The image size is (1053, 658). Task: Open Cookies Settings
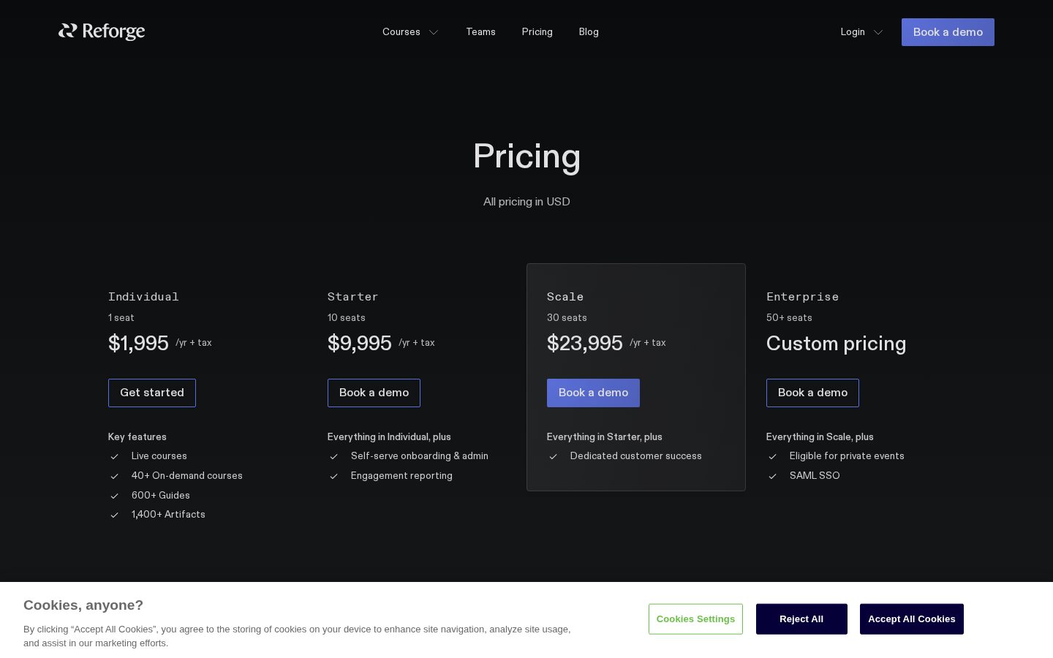coord(695,619)
